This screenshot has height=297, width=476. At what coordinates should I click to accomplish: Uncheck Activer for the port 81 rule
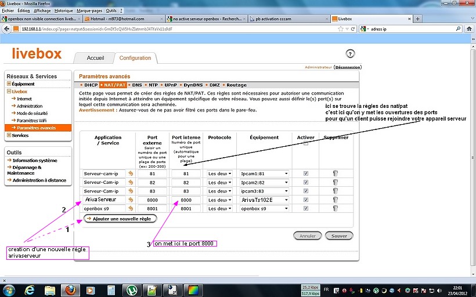pos(306,173)
